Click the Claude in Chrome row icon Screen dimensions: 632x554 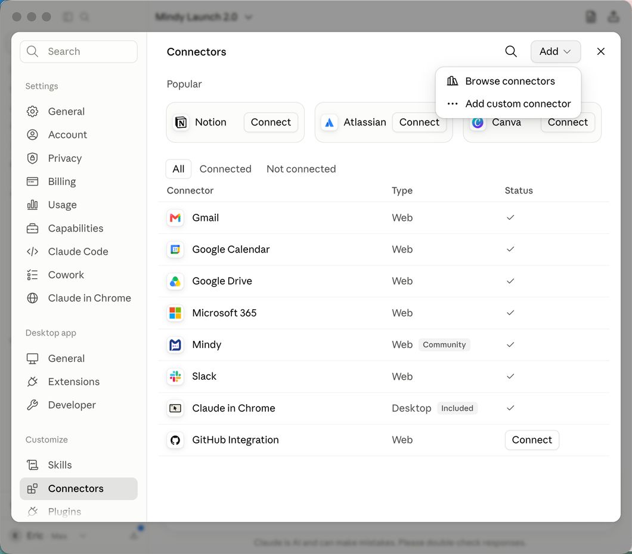click(x=175, y=408)
